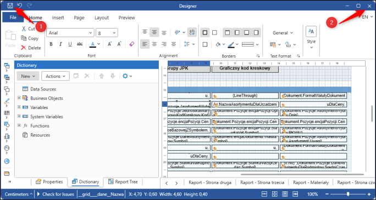Select the Graficzny kod kreskowy header cell
This screenshot has height=200, width=376.
pyautogui.click(x=245, y=68)
